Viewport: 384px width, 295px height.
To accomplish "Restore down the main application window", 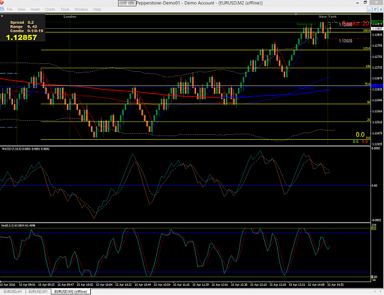I will click(x=365, y=2).
